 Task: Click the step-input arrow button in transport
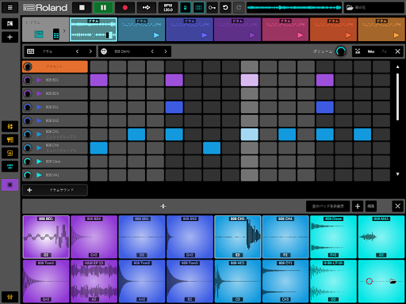147,7
